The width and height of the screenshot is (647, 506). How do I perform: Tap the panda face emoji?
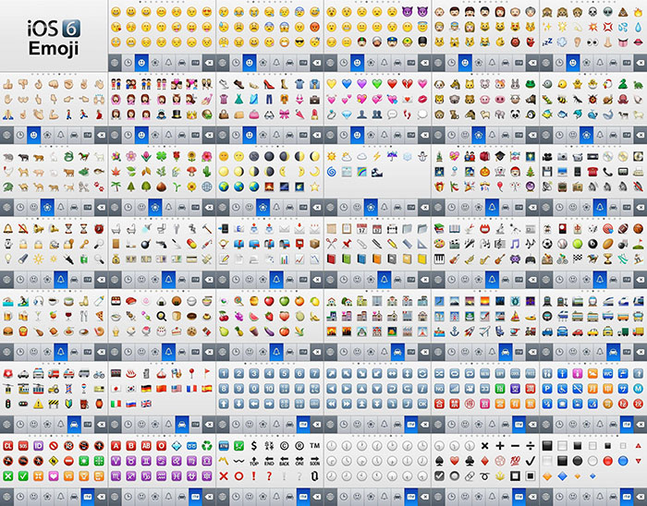515,114
